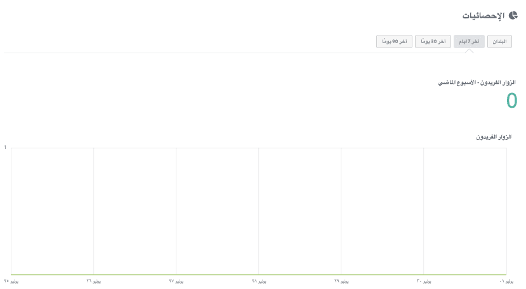Viewport: 526px width, 289px height.
Task: Click the unique visitors count 0
Action: (511, 101)
